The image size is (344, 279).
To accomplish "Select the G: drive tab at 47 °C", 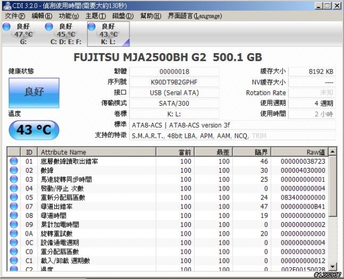I will click(x=23, y=34).
